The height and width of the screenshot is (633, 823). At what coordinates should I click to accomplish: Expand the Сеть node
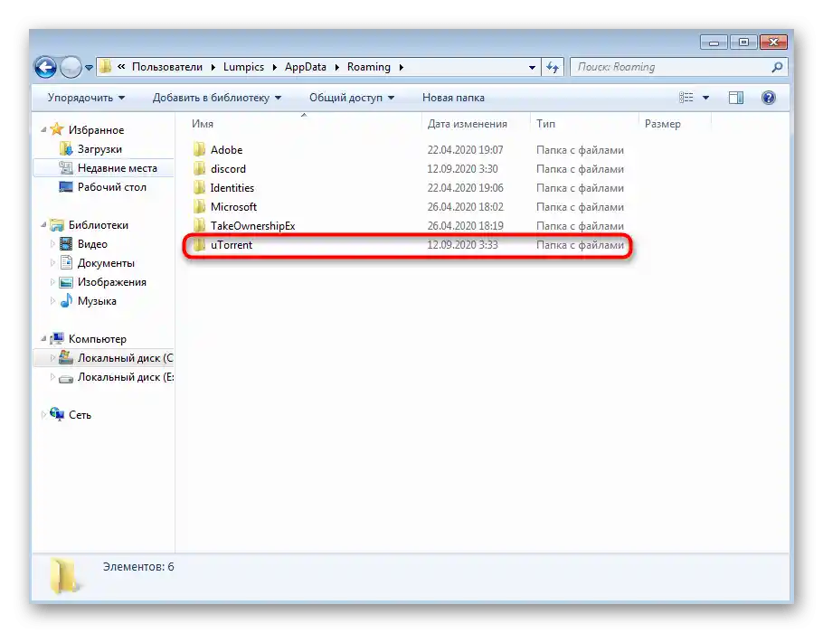pos(43,415)
